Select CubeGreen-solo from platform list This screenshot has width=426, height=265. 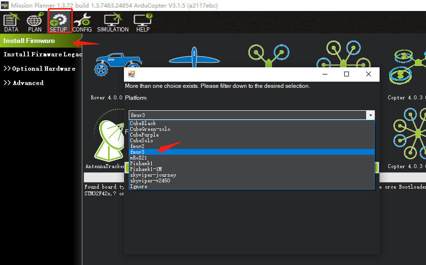pyautogui.click(x=252, y=129)
